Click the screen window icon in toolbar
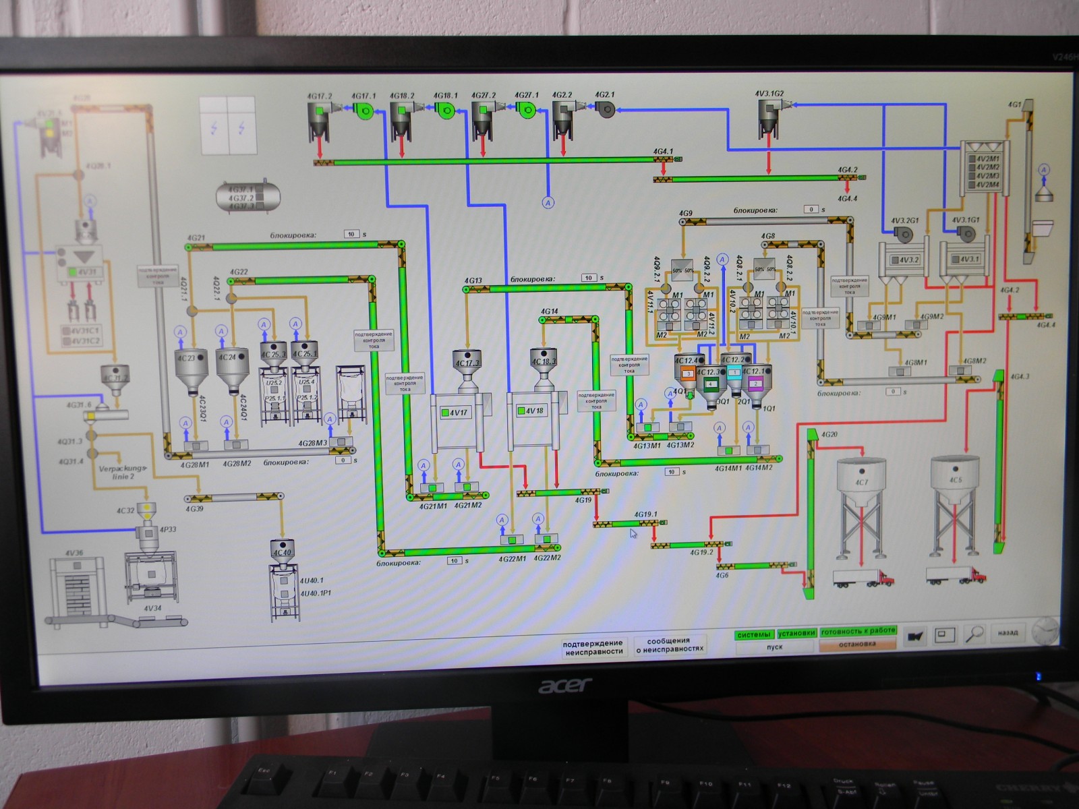The height and width of the screenshot is (809, 1079). [945, 635]
